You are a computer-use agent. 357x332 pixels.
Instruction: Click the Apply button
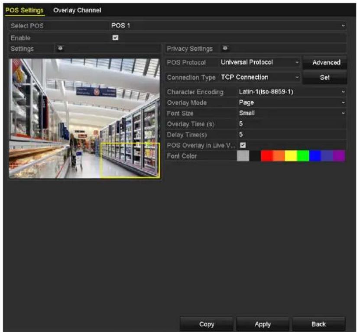click(263, 324)
